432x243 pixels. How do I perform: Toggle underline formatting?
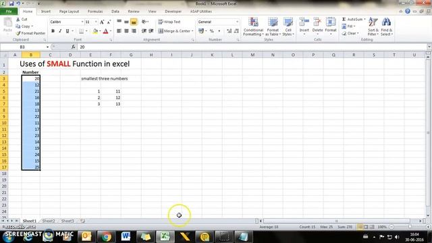(x=67, y=31)
